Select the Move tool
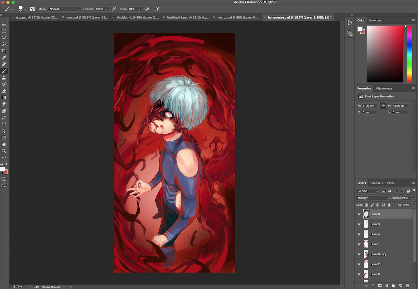This screenshot has height=289, width=418. pos(4,24)
